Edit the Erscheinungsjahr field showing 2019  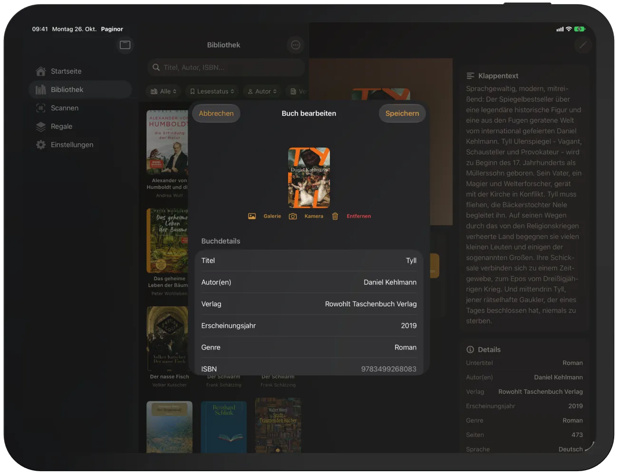click(309, 326)
